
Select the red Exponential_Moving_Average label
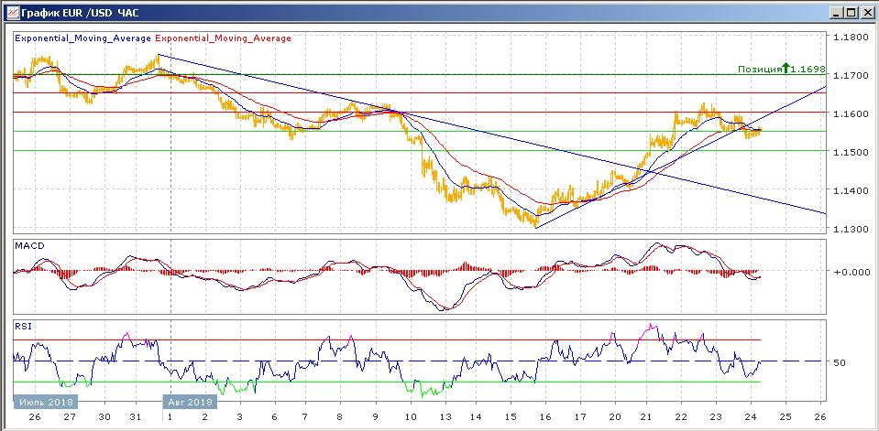tap(223, 38)
